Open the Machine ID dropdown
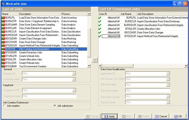The image size is (189, 120). (74, 74)
